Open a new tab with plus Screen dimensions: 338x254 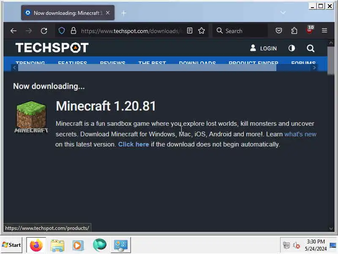(x=123, y=13)
